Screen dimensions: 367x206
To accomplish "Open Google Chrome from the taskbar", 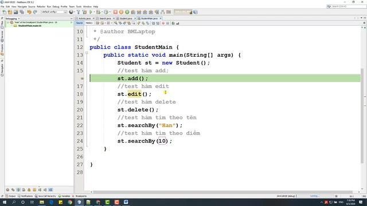I will [70, 202].
